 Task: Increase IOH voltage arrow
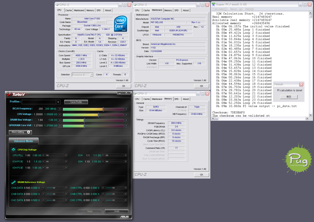(126, 162)
